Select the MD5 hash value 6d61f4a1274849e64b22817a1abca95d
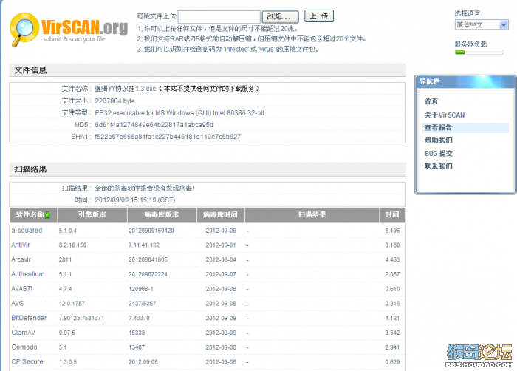The width and height of the screenshot is (517, 371). point(154,125)
